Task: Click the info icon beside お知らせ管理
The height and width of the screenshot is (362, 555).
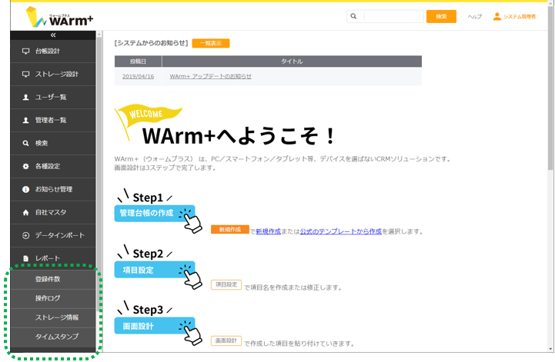Action: (x=26, y=189)
